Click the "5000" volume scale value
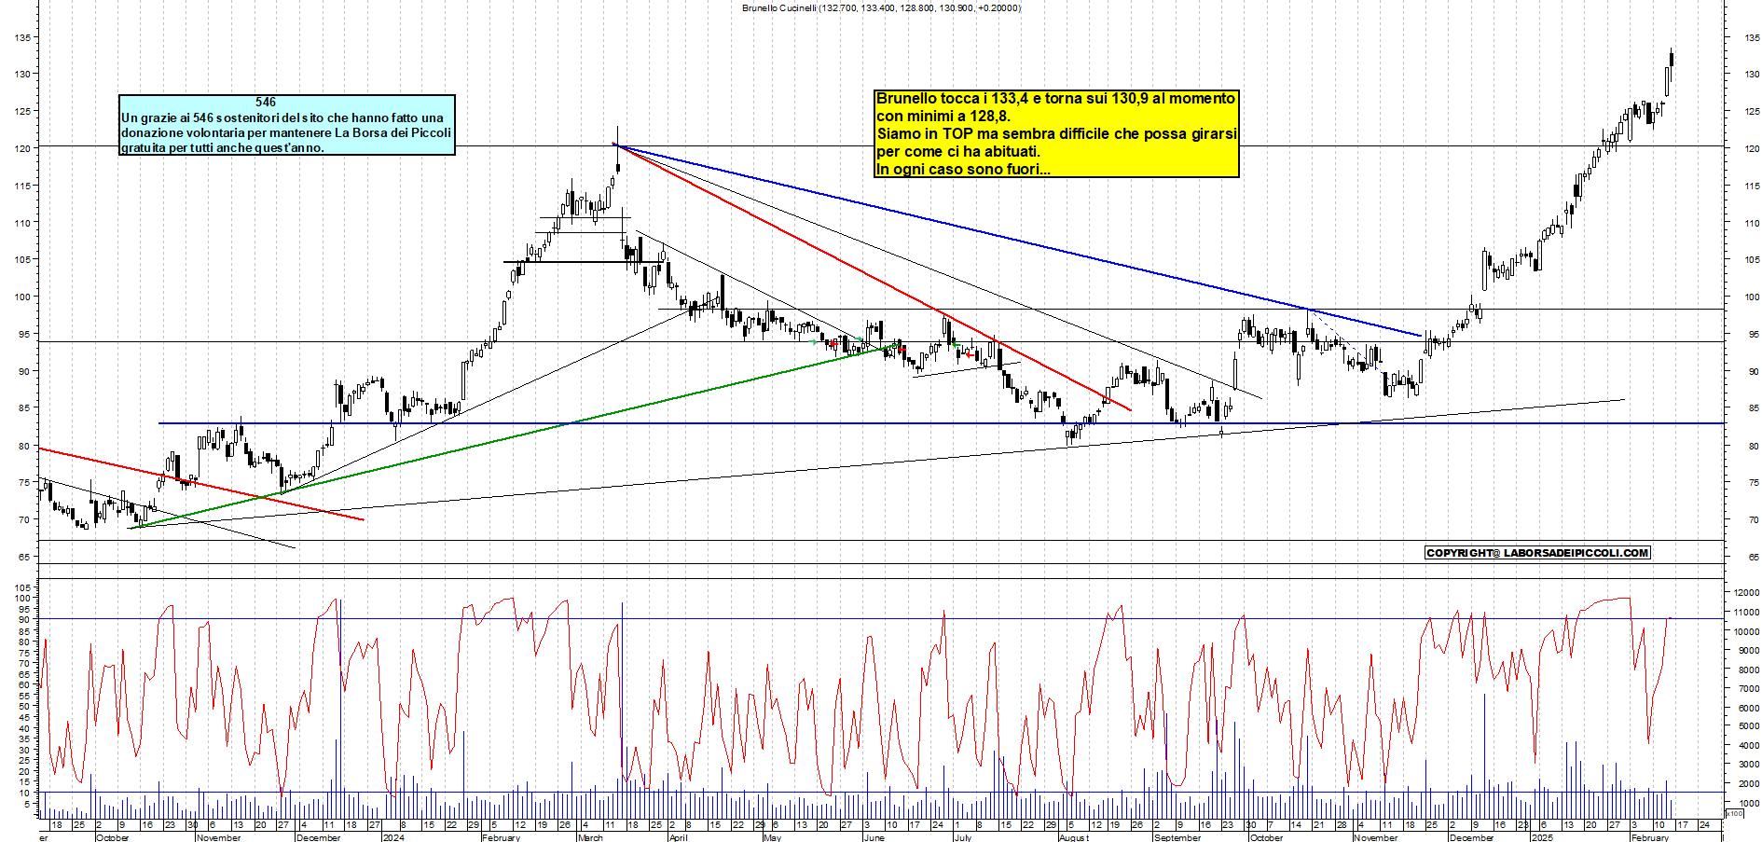Screen dimensions: 1762x842 tap(1749, 726)
